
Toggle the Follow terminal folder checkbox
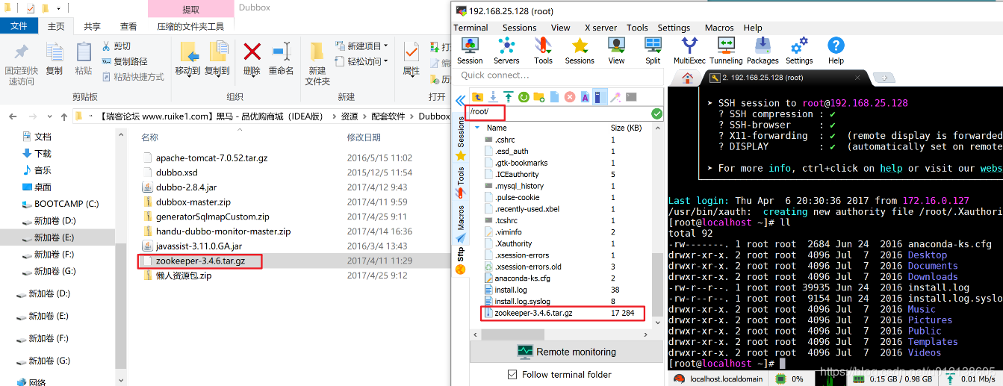click(512, 374)
